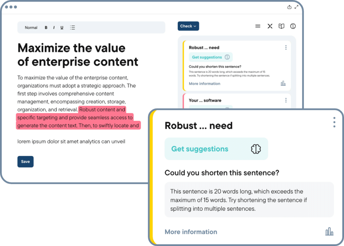Open the Check dropdown
The width and height of the screenshot is (344, 246).
[x=188, y=26]
